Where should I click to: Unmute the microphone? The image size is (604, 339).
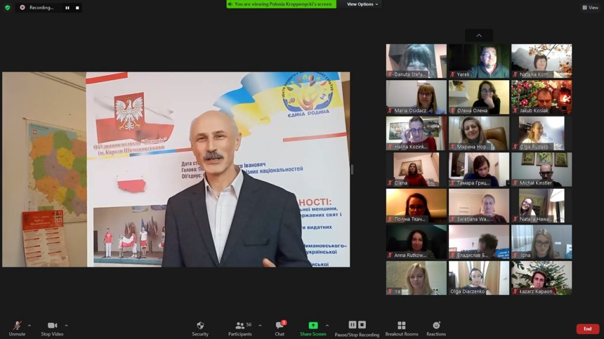click(17, 326)
